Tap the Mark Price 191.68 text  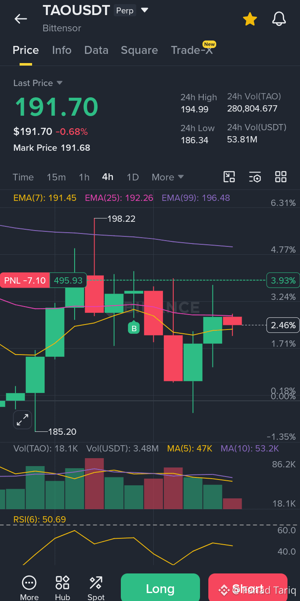pyautogui.click(x=52, y=148)
